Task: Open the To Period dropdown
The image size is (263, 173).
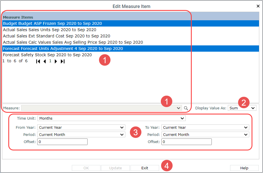Action: [205, 134]
